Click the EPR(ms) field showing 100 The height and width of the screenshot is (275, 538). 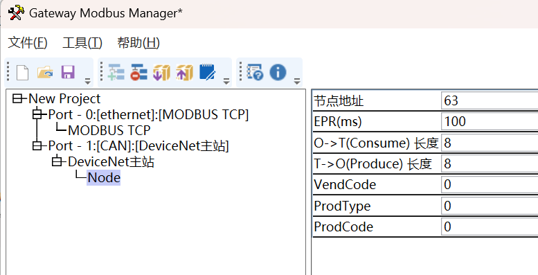490,121
